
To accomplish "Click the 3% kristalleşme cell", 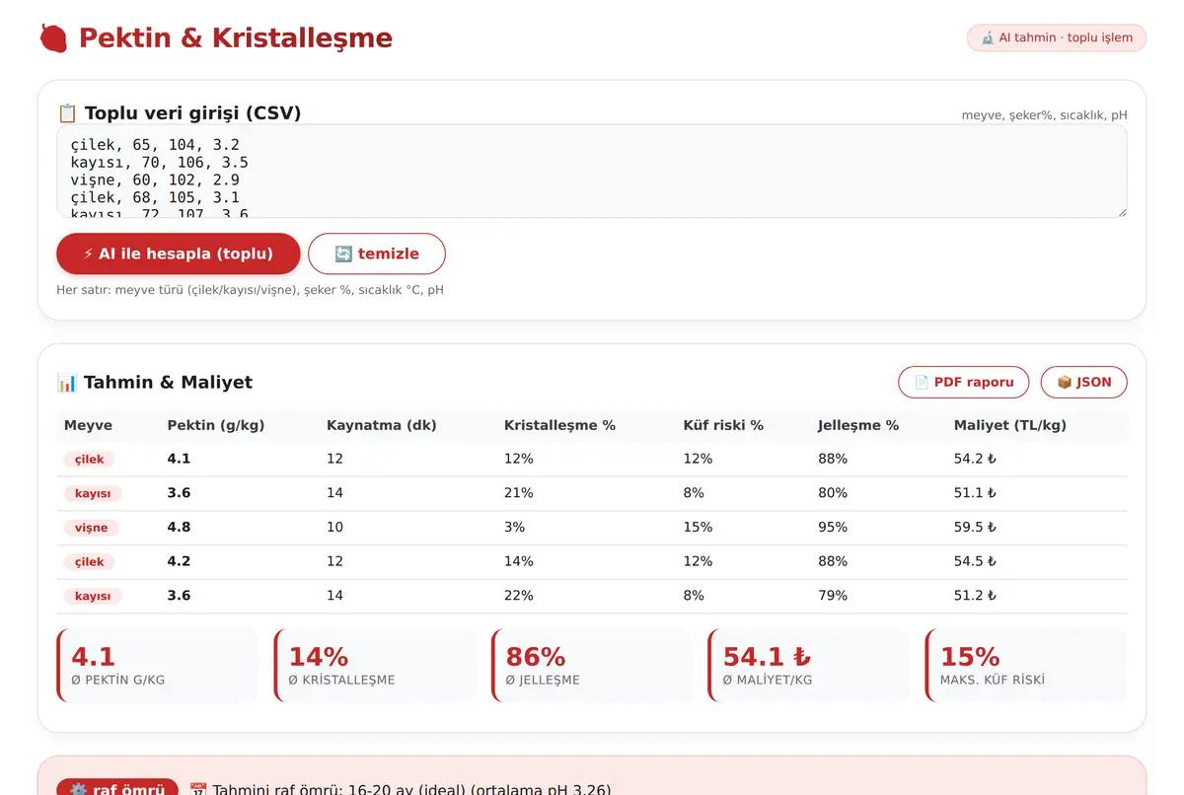I will (514, 528).
